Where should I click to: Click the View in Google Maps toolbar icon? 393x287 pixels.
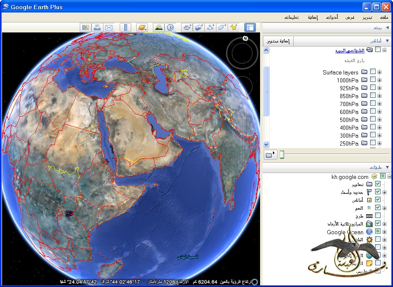pyautogui.click(x=86, y=27)
